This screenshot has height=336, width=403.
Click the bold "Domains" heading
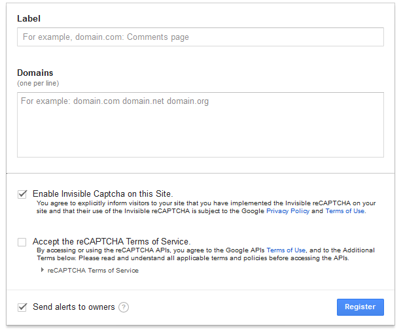35,73
